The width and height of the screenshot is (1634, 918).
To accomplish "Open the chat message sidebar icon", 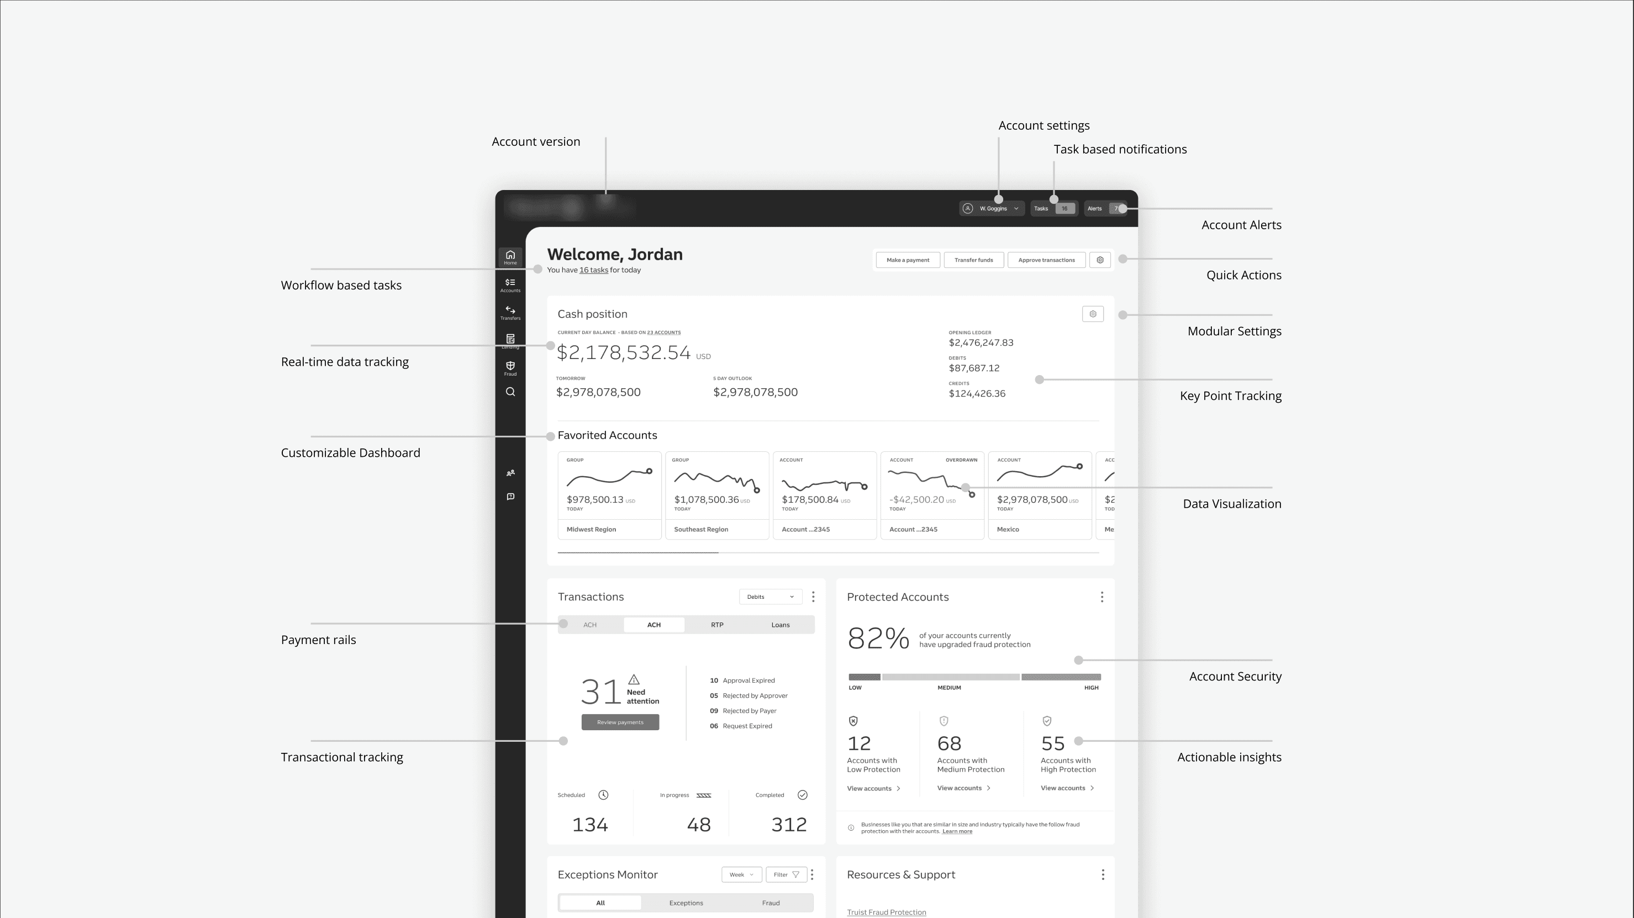I will coord(510,497).
